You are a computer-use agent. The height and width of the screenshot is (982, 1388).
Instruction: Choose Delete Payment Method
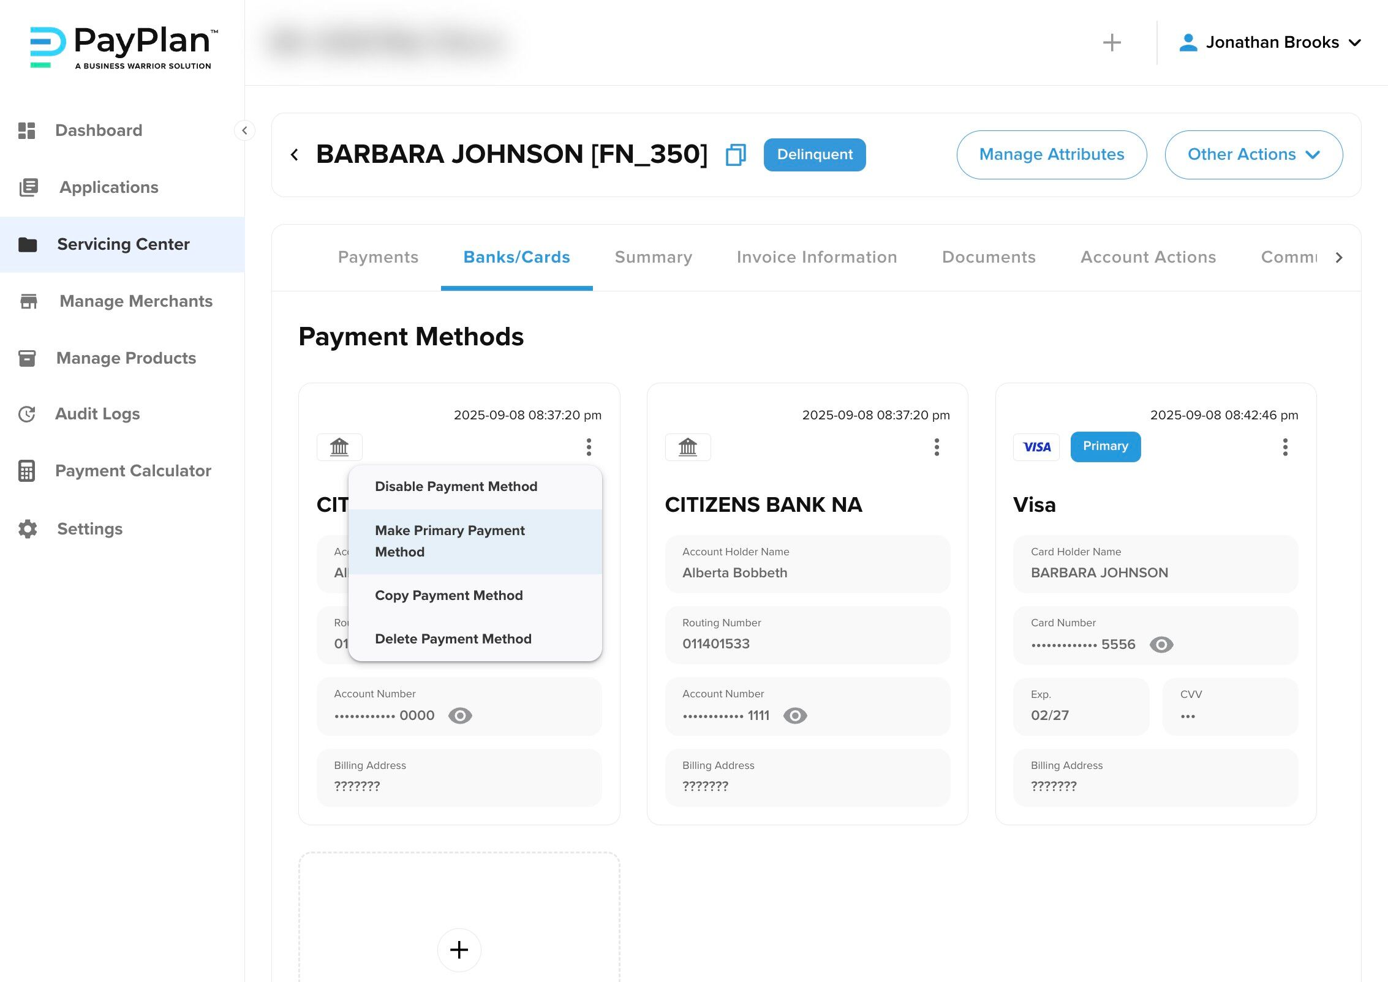coord(475,639)
